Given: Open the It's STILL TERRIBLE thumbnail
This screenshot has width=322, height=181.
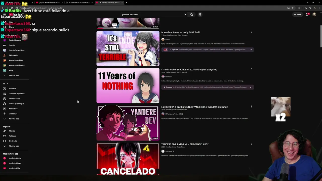Looking at the screenshot, I should click(x=128, y=48).
